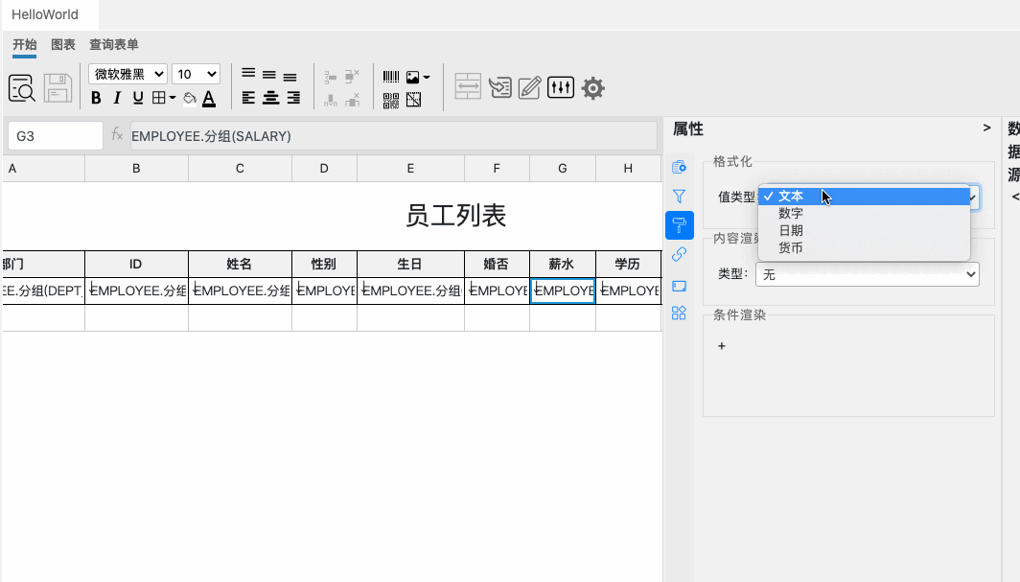This screenshot has height=582, width=1020.
Task: Open the report preview tool
Action: click(21, 88)
